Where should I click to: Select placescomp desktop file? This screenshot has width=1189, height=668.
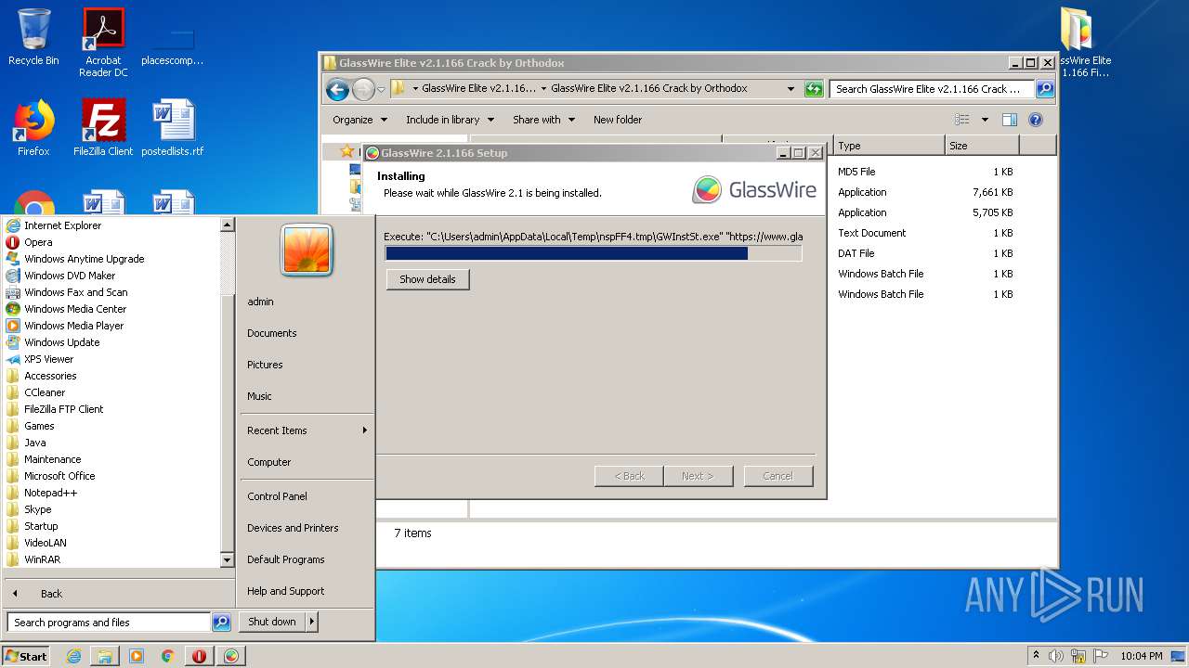coord(173,45)
